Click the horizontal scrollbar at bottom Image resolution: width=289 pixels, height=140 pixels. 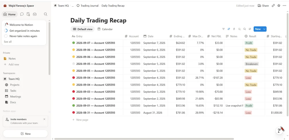point(144,139)
